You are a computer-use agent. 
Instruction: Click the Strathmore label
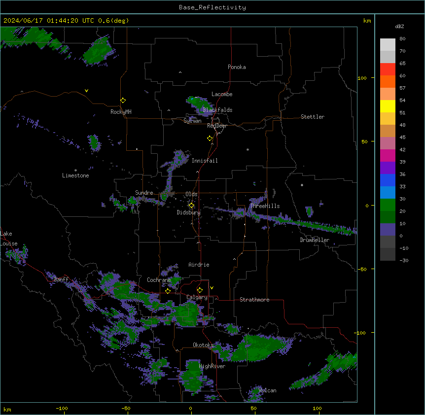[x=254, y=300]
